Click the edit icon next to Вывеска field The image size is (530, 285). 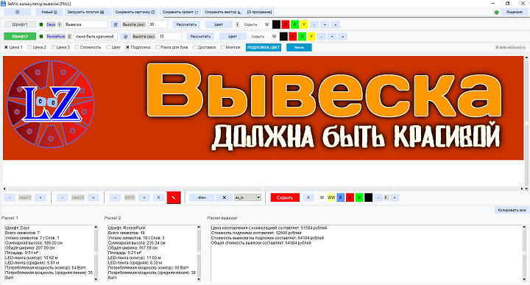pyautogui.click(x=116, y=24)
